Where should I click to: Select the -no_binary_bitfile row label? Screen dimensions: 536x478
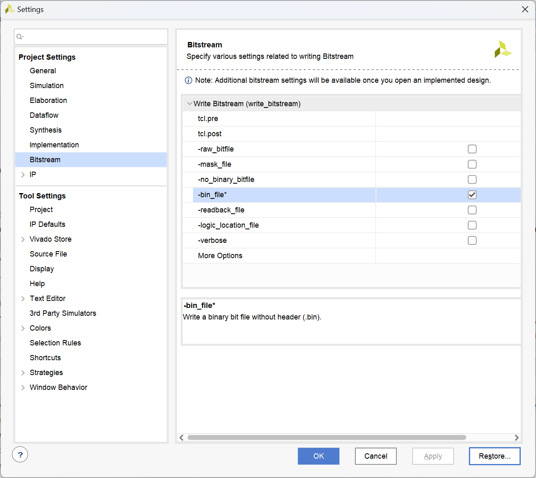(226, 180)
